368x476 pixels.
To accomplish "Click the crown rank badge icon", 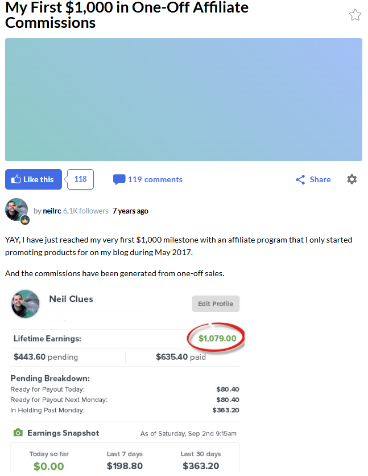I will point(25,220).
